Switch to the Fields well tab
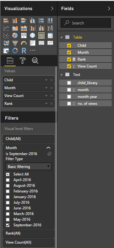114x248 pixels. click(10, 60)
